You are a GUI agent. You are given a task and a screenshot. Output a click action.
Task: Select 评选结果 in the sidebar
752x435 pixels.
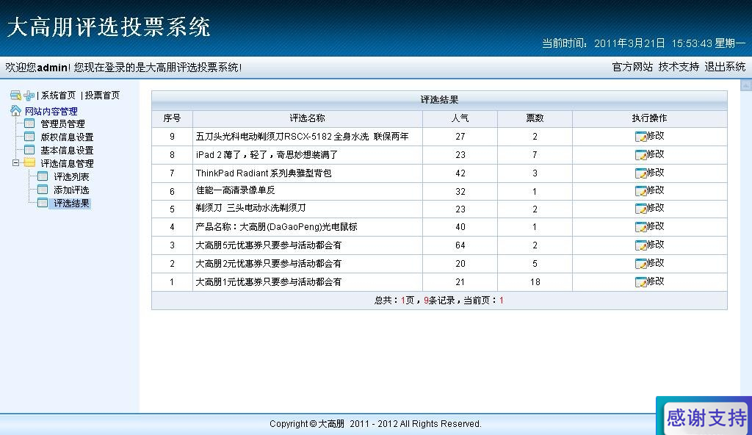(x=71, y=203)
